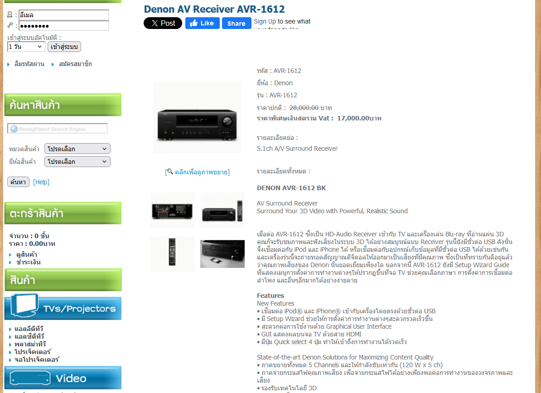Focus the email login input field
541x393 pixels.
[64, 15]
